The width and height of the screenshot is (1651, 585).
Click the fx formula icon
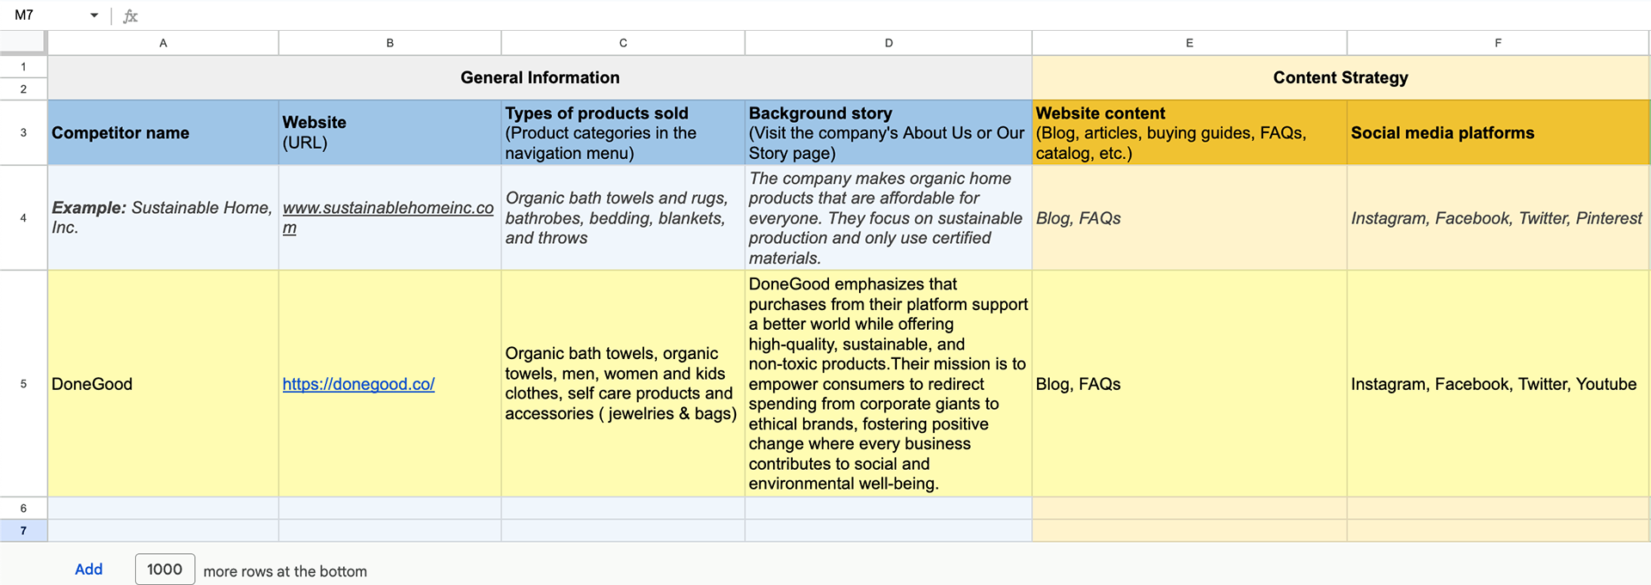pos(131,15)
